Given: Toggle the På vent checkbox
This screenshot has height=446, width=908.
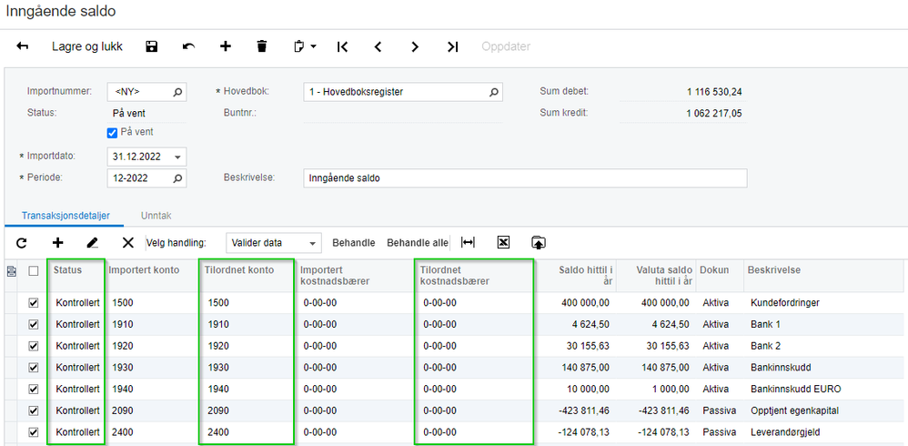Looking at the screenshot, I should (x=112, y=133).
